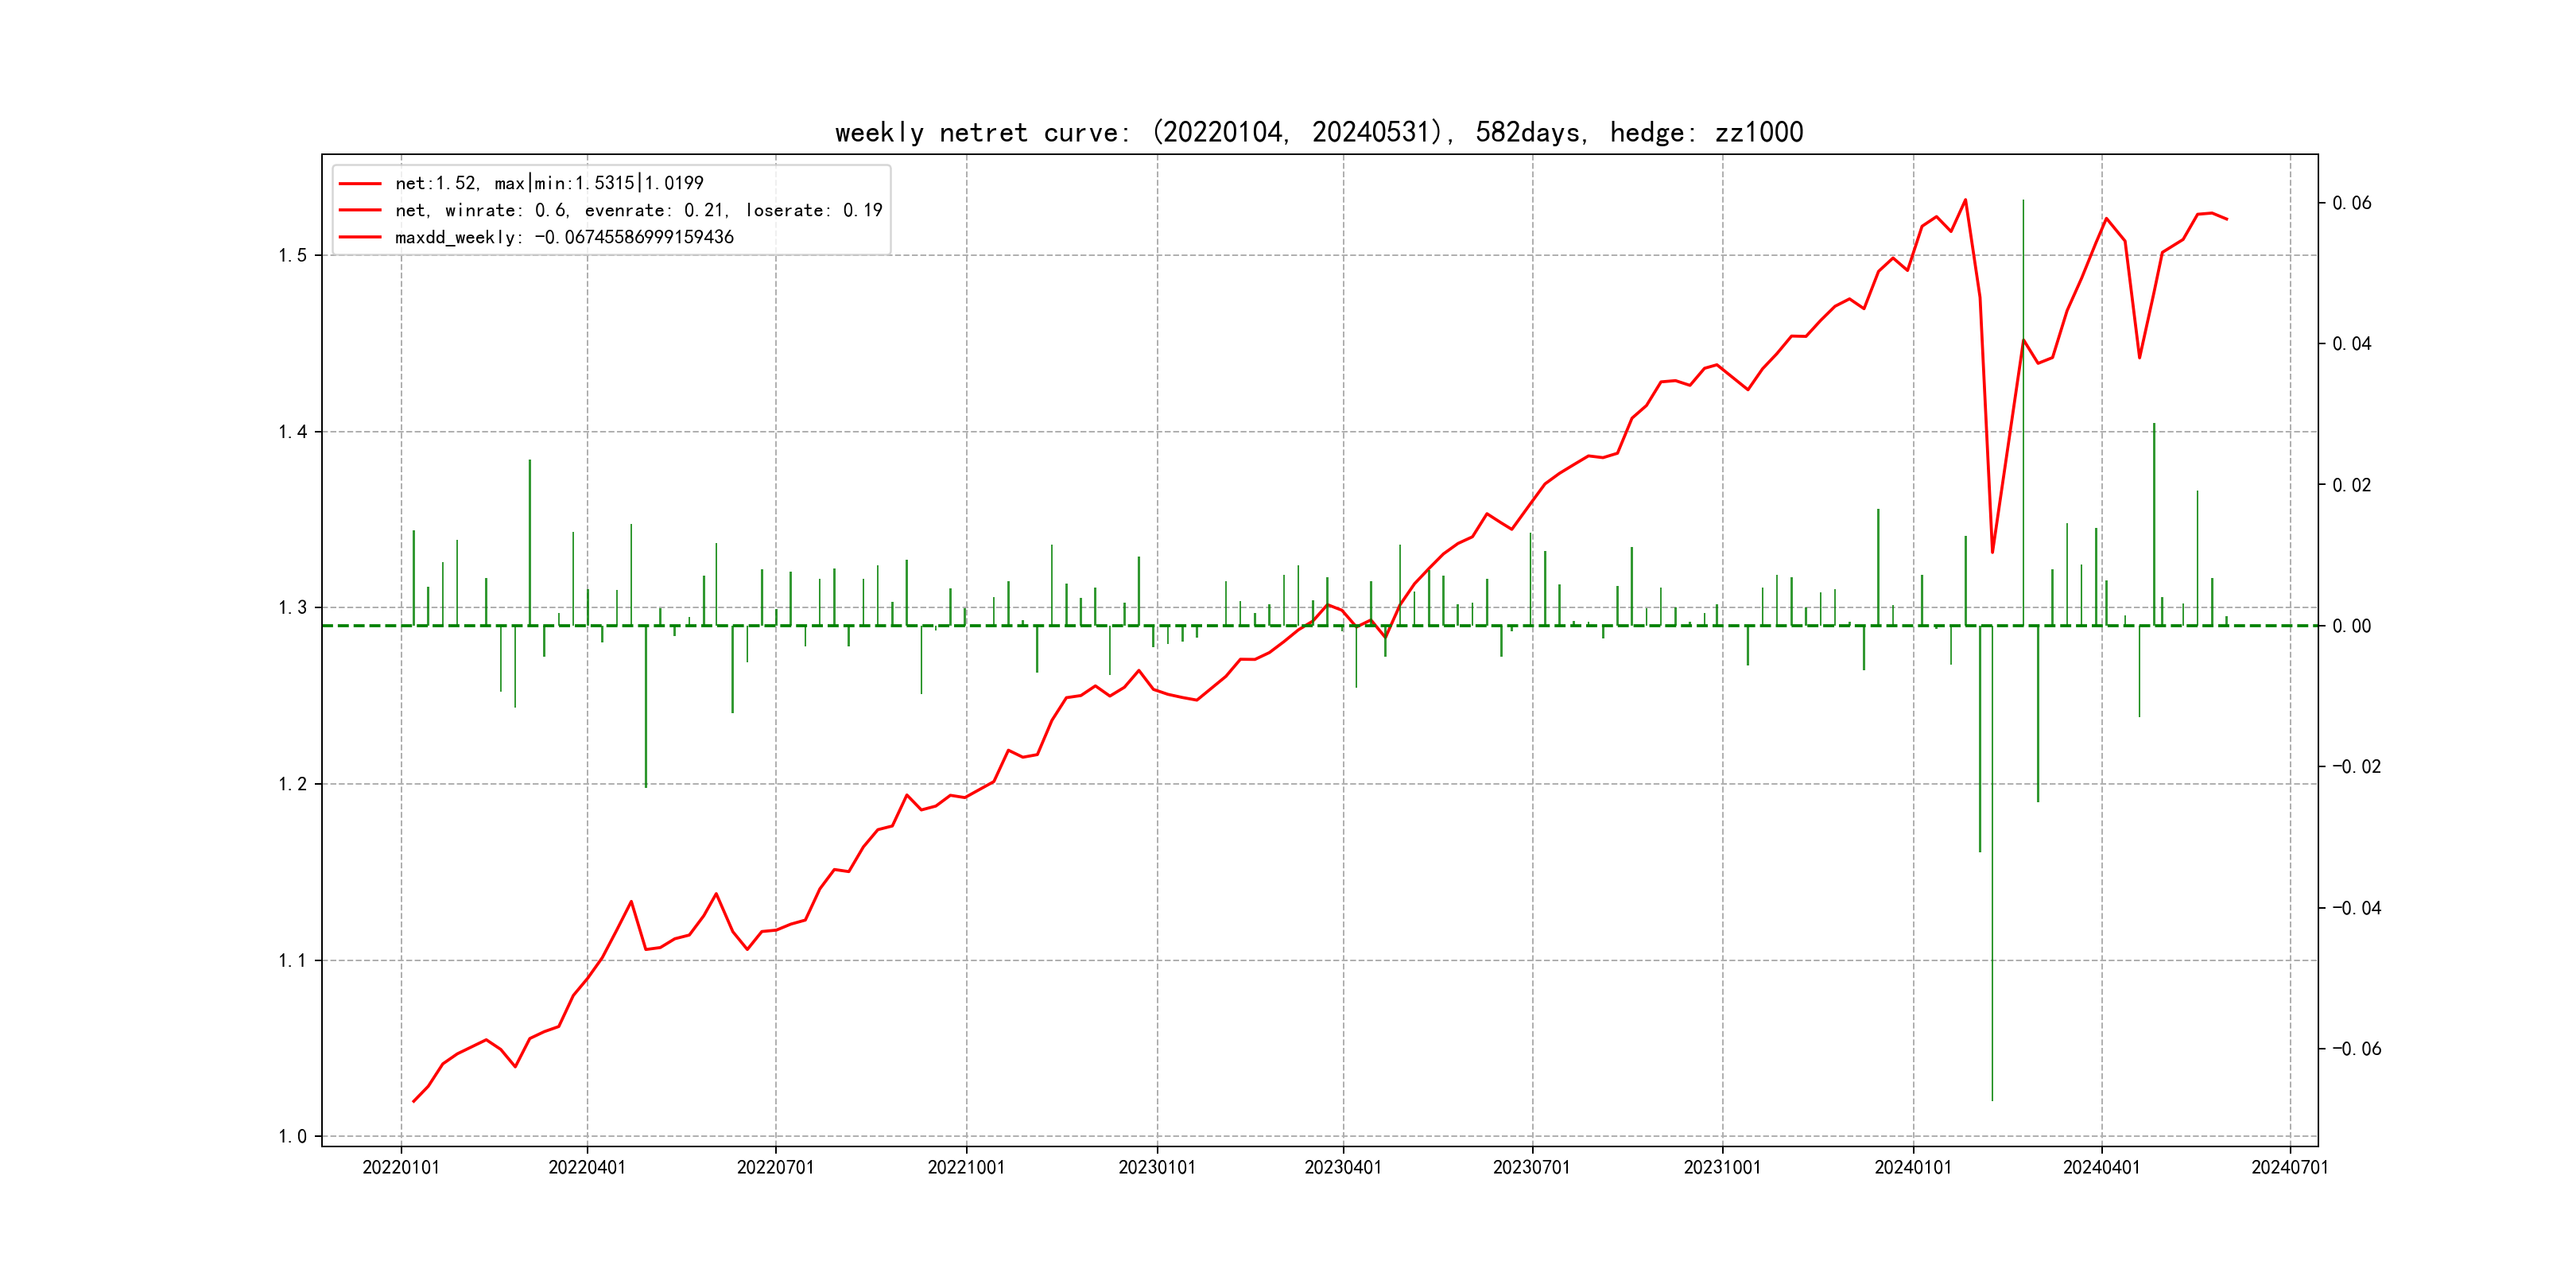Click right y-axis label -0.04
This screenshot has height=1288, width=2576.
click(2356, 908)
